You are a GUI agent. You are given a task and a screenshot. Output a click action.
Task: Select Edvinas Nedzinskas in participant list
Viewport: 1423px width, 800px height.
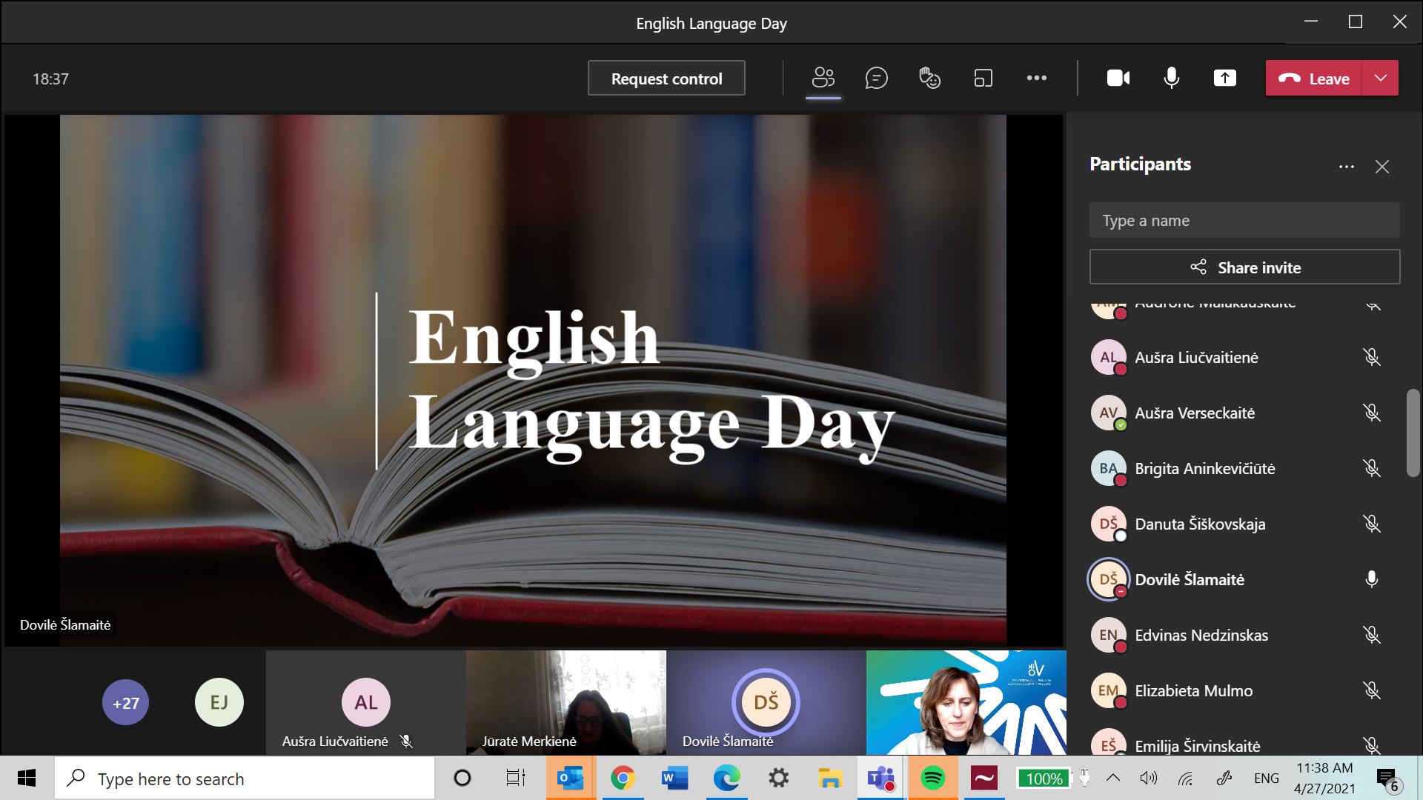(1201, 635)
